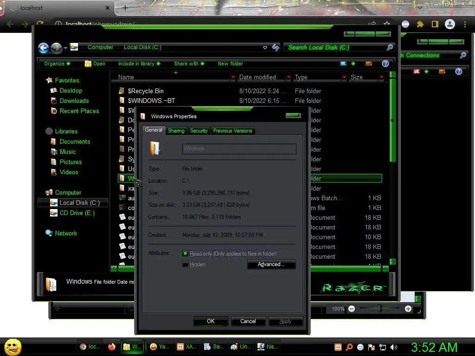
Task: Click the orange magnifier tray icon
Action: coord(349,347)
